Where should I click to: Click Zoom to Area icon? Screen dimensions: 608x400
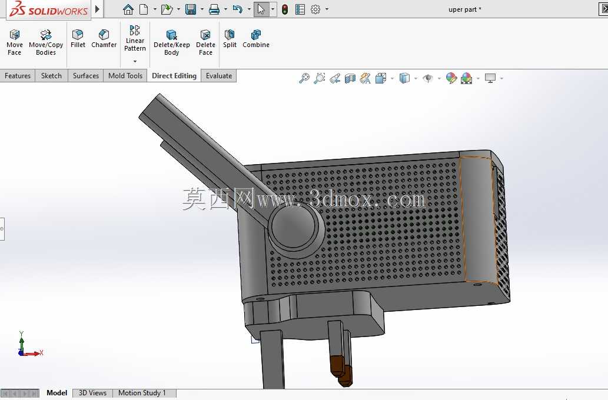320,78
